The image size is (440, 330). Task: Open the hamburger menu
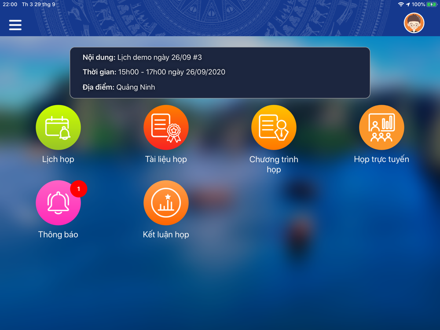[15, 25]
